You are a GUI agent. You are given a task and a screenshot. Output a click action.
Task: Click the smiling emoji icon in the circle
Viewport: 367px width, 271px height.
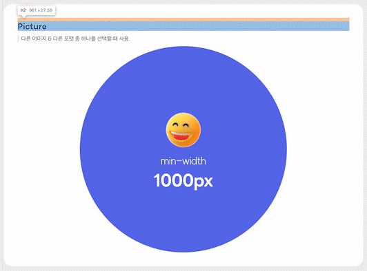(183, 130)
